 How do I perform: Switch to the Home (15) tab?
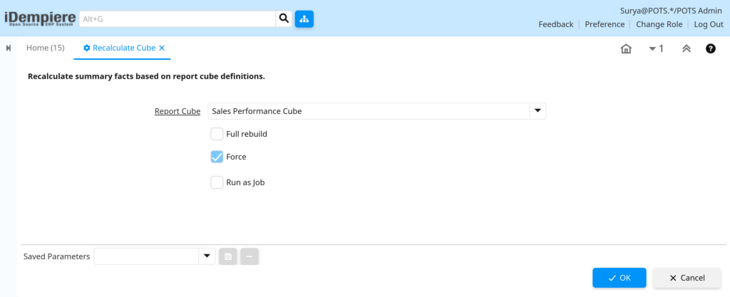coord(45,48)
